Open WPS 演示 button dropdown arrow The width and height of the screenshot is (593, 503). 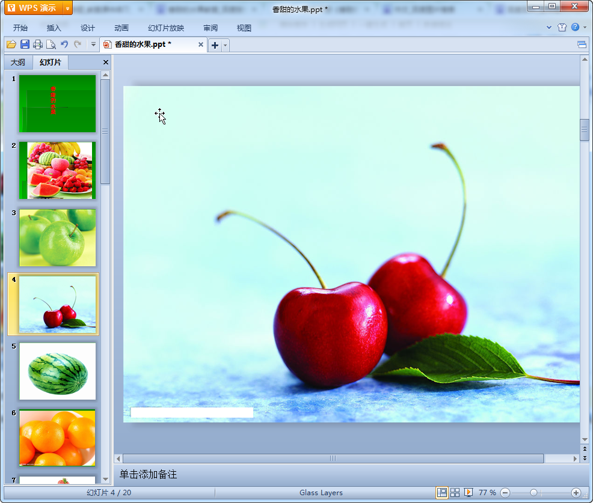tap(68, 8)
